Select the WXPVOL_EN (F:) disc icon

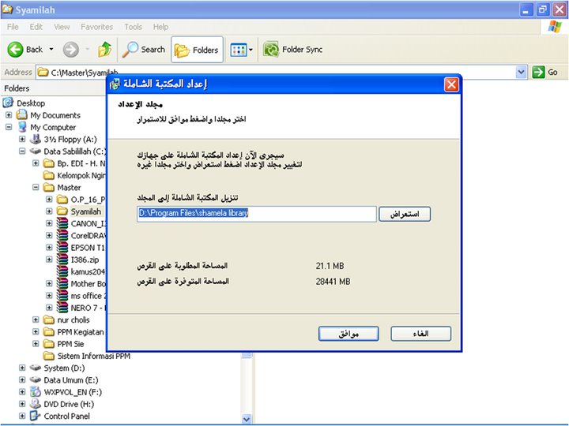pos(36,392)
